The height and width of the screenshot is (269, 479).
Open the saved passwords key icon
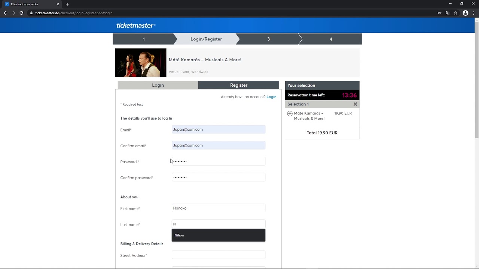(x=439, y=13)
